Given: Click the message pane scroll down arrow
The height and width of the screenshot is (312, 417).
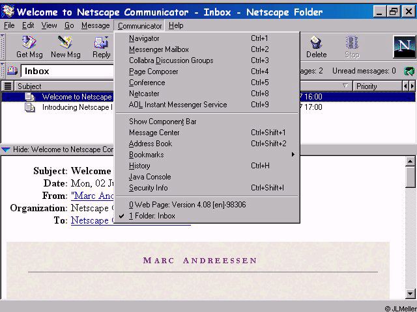Looking at the screenshot, I should tap(410, 293).
